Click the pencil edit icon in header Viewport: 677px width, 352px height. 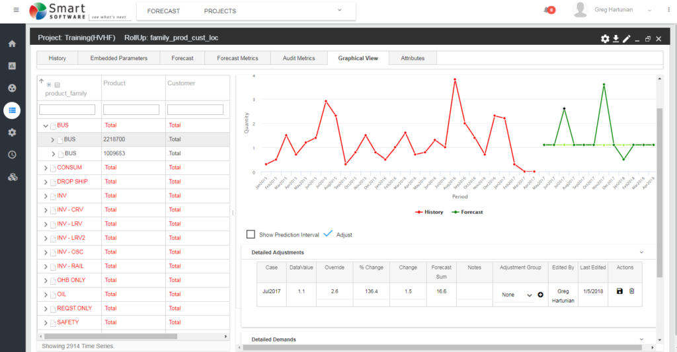click(626, 39)
